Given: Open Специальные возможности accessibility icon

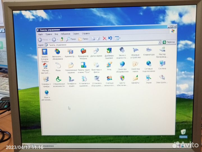Looking at the screenshot, I should [x=59, y=82].
